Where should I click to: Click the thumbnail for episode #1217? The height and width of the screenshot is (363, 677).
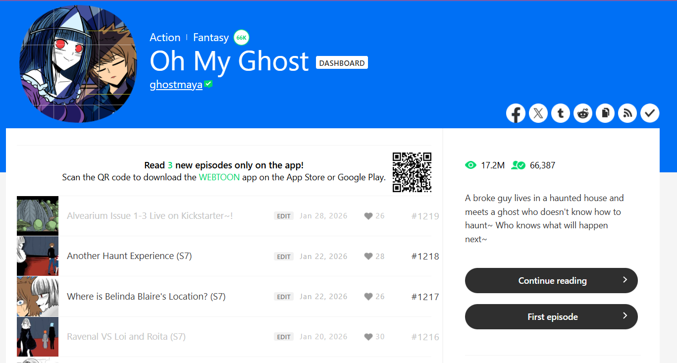(38, 297)
